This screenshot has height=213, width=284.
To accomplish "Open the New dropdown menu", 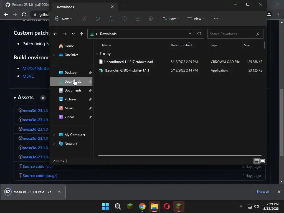I will click(x=64, y=19).
